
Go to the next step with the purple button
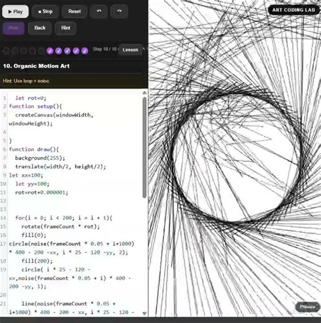(x=14, y=28)
